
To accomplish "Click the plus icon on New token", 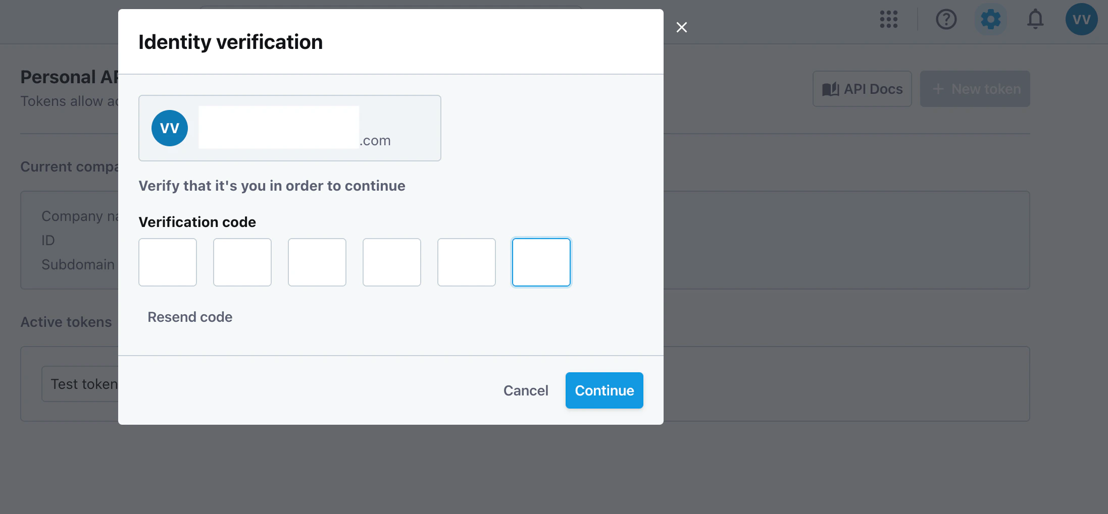I will click(938, 89).
